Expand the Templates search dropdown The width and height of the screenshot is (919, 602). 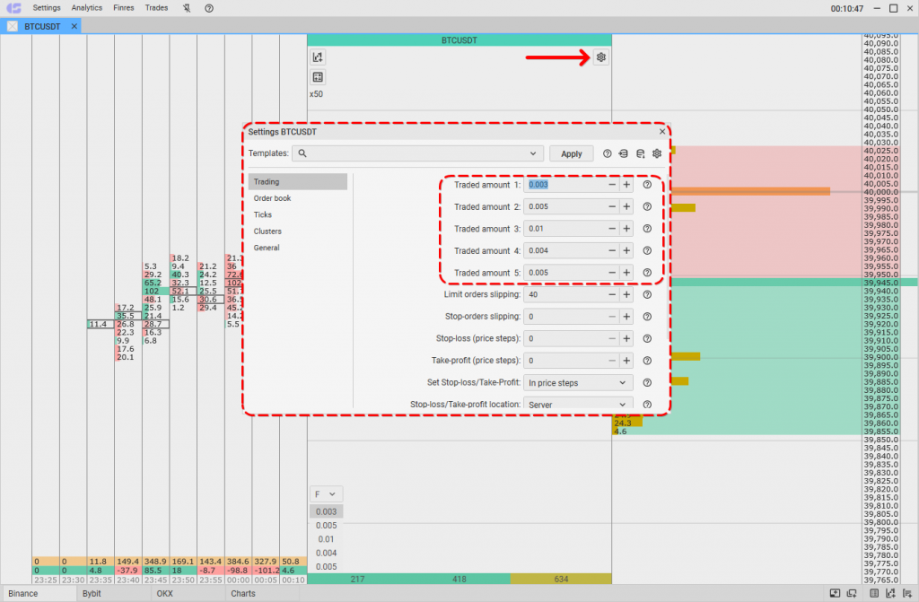535,153
